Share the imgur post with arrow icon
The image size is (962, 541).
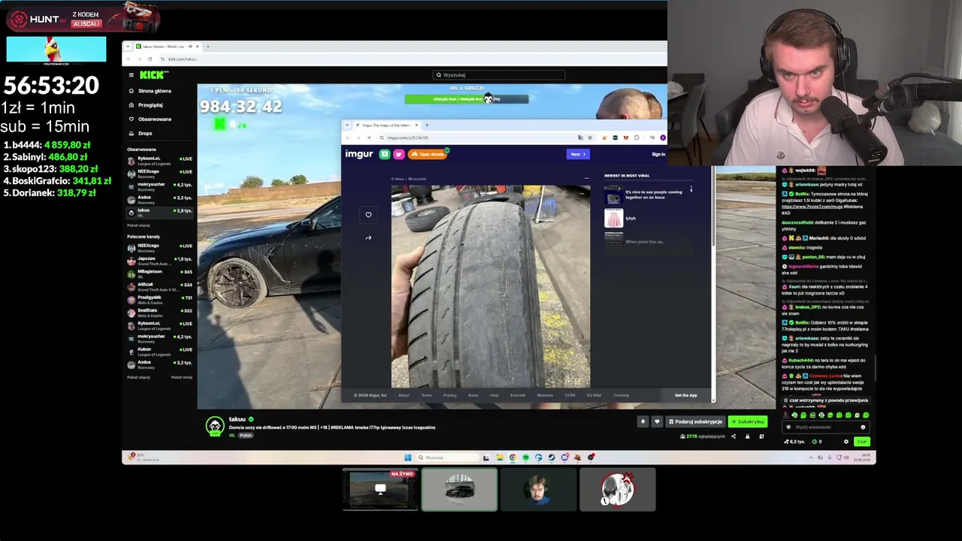click(x=368, y=237)
